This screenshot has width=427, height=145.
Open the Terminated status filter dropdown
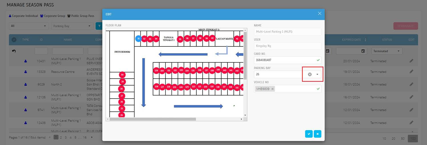[387, 51]
